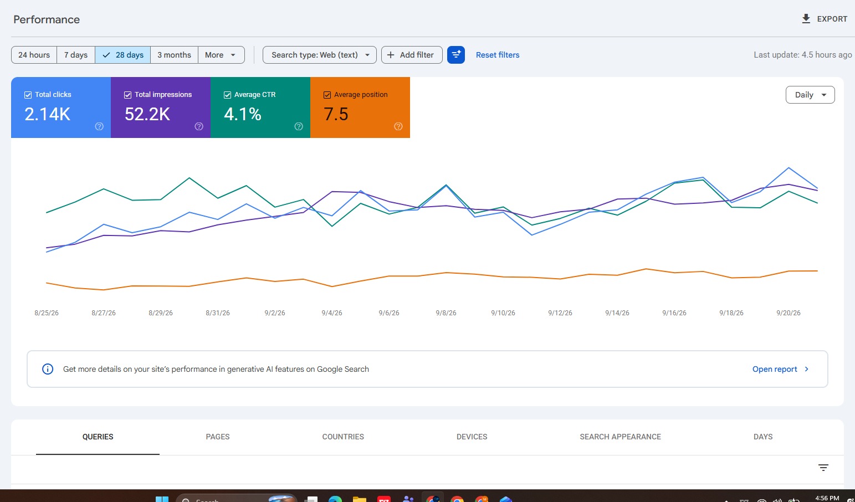The image size is (855, 502).
Task: Click the info icon in generative AI banner
Action: point(48,369)
